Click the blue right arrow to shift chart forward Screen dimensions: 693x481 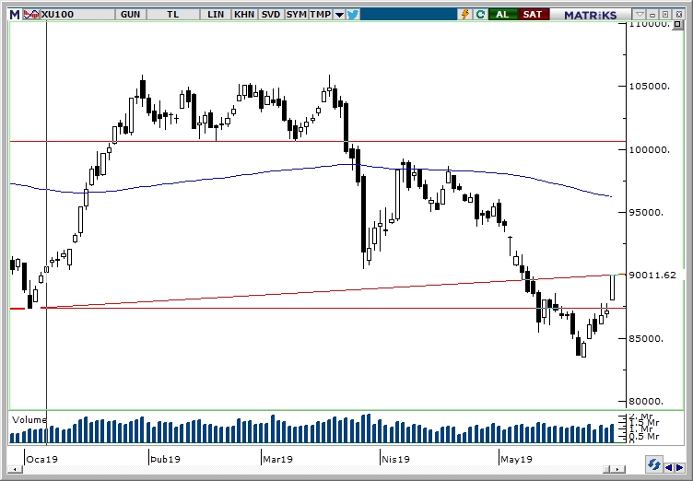[x=680, y=468]
